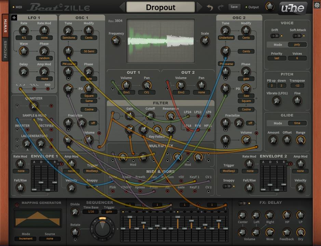This screenshot has height=246, width=321.
Task: Select the KeyF 2 jack
Action: point(195,191)
